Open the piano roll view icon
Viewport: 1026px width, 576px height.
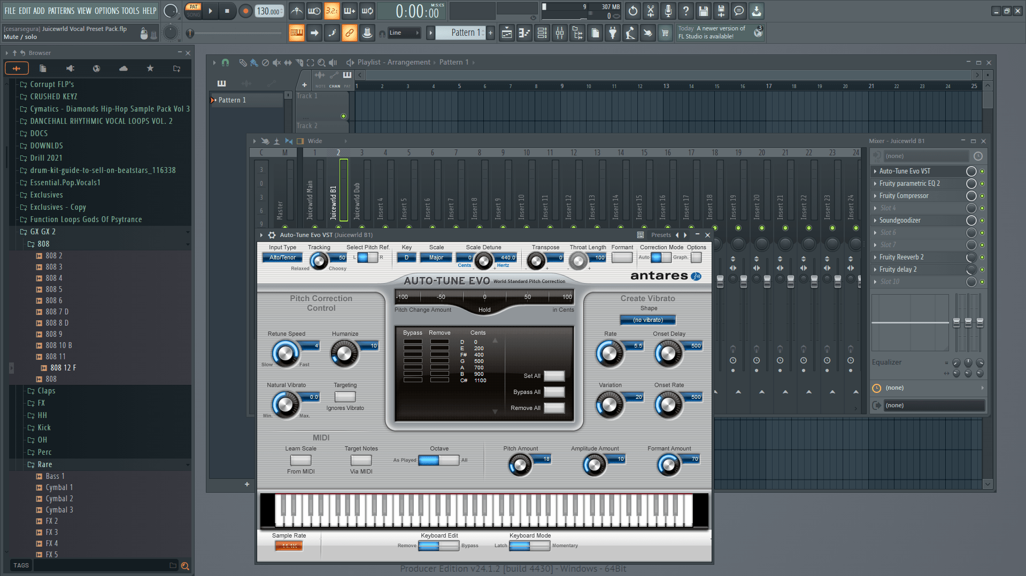tap(524, 33)
